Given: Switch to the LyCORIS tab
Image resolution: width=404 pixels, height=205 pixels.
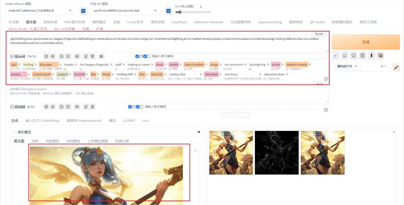Looking at the screenshot, I should coord(129,121).
